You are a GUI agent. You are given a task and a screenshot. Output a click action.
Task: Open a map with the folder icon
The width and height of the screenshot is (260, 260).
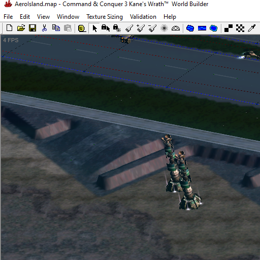click(x=21, y=28)
